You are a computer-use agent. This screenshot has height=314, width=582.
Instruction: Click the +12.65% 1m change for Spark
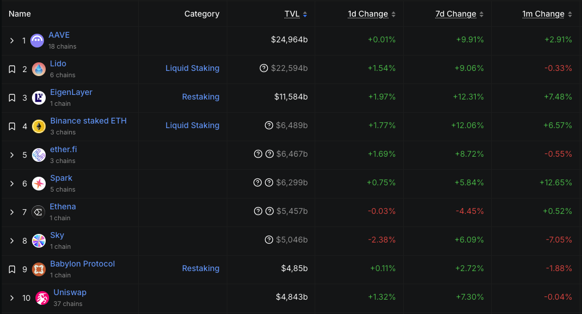tap(556, 182)
